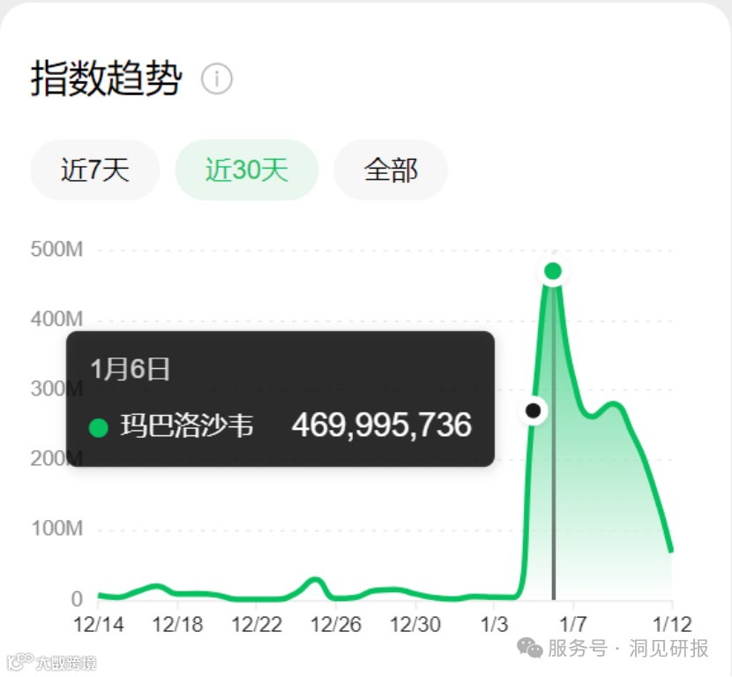Image resolution: width=732 pixels, height=677 pixels.
Task: Click the green peak data point on chart
Action: (x=553, y=270)
